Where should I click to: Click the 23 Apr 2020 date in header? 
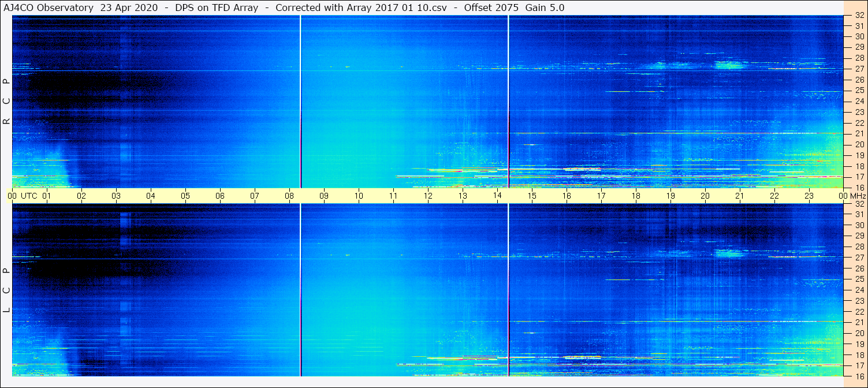coord(129,8)
